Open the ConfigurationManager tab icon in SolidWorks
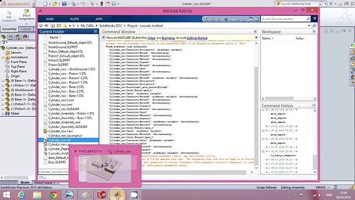This screenshot has height=200, width=355. click(18, 37)
